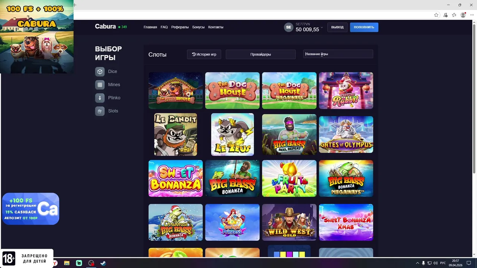
Task: Click the microphone tray icon
Action: pos(423,263)
